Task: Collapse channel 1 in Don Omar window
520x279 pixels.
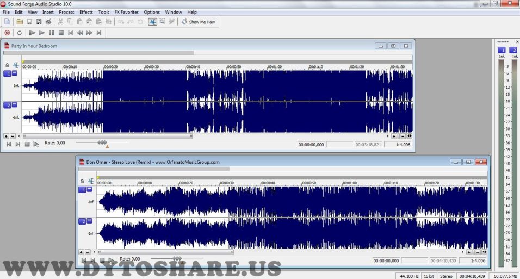Action: click(89, 189)
